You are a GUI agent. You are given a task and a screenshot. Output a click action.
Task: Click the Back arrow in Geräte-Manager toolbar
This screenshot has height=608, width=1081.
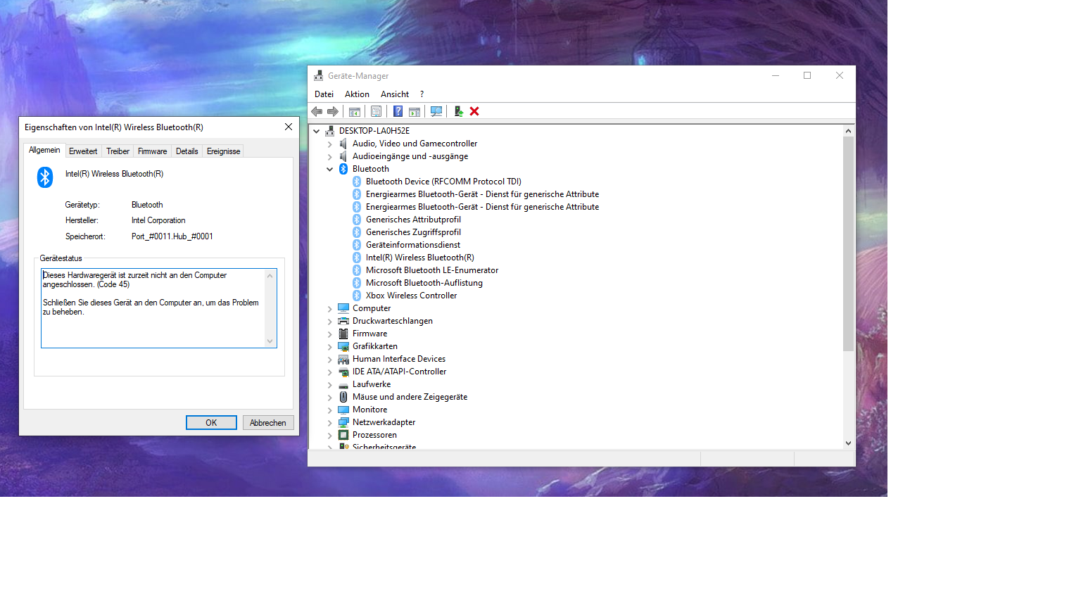317,111
